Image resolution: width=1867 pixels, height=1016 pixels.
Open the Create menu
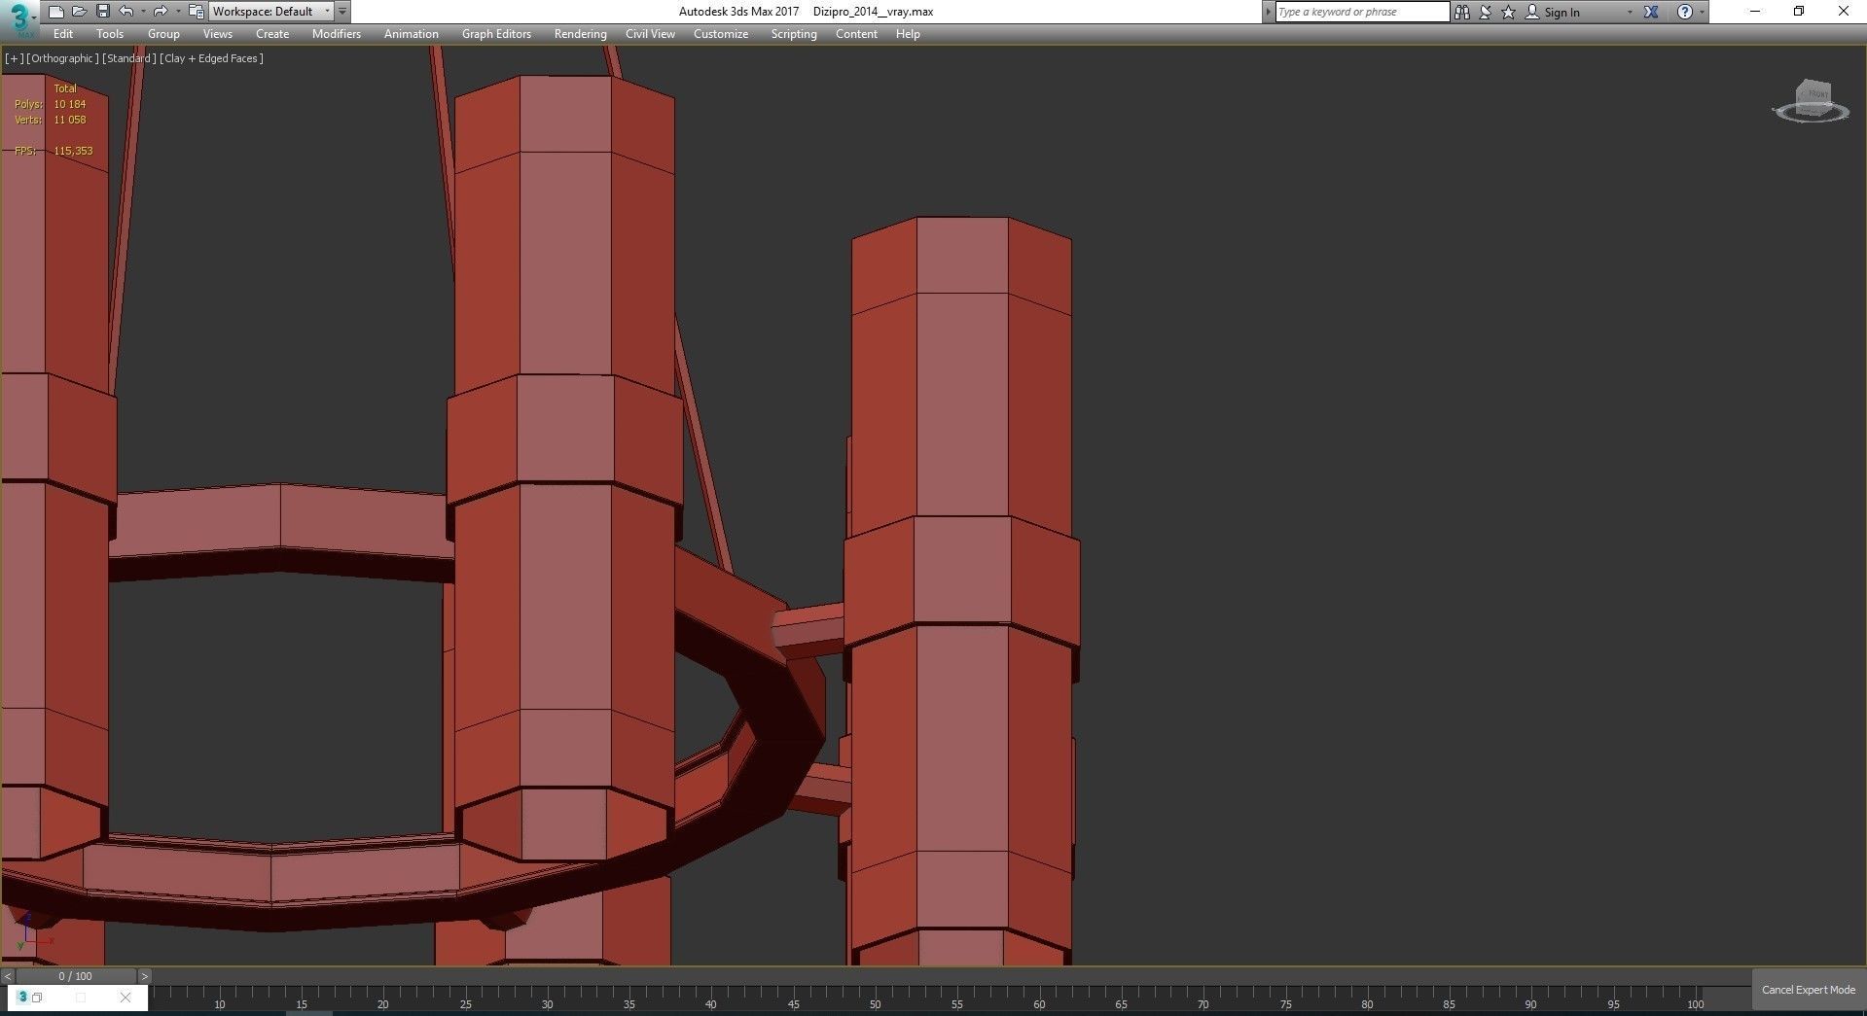pyautogui.click(x=272, y=34)
